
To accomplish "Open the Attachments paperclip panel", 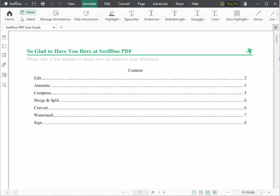I will (x=4, y=65).
